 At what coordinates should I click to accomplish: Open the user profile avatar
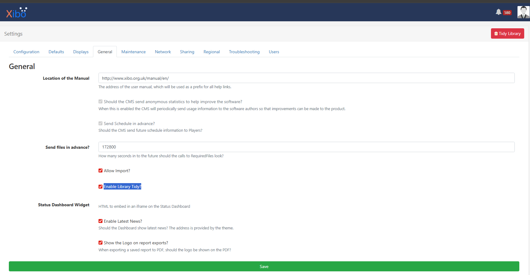pos(523,12)
